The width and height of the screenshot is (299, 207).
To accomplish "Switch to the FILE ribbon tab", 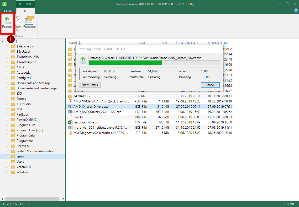I will tap(25, 11).
